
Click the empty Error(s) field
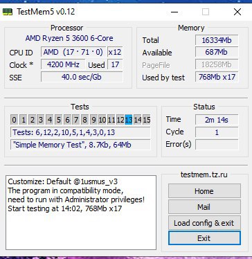(217, 145)
